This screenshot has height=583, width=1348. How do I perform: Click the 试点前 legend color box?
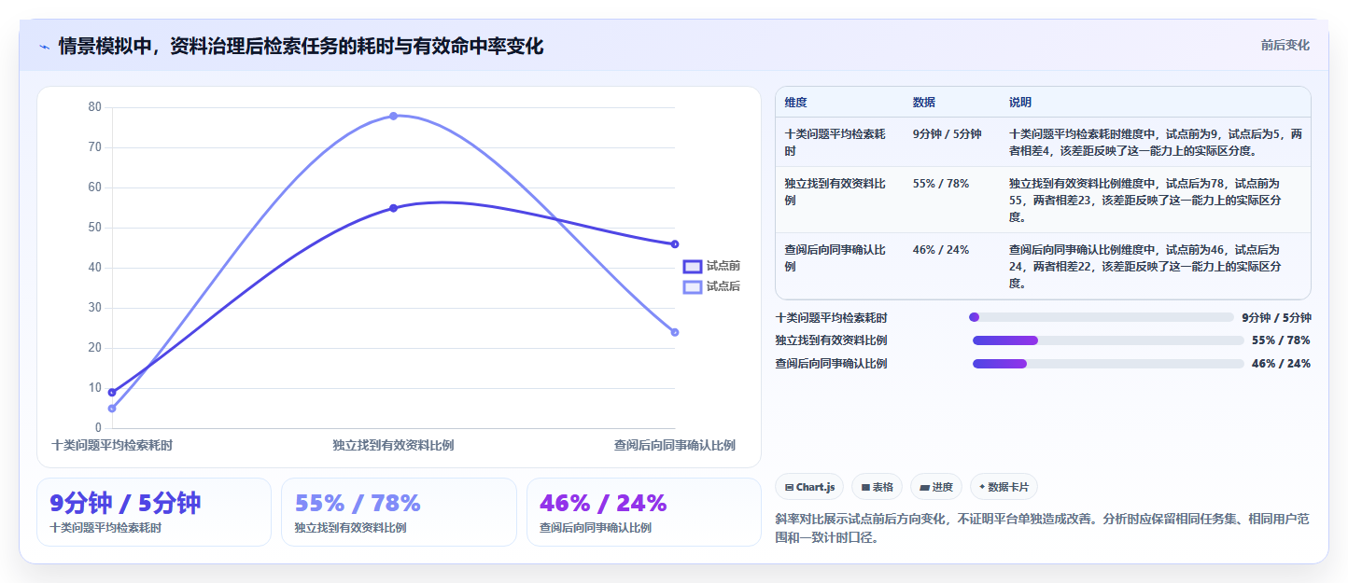pyautogui.click(x=692, y=266)
